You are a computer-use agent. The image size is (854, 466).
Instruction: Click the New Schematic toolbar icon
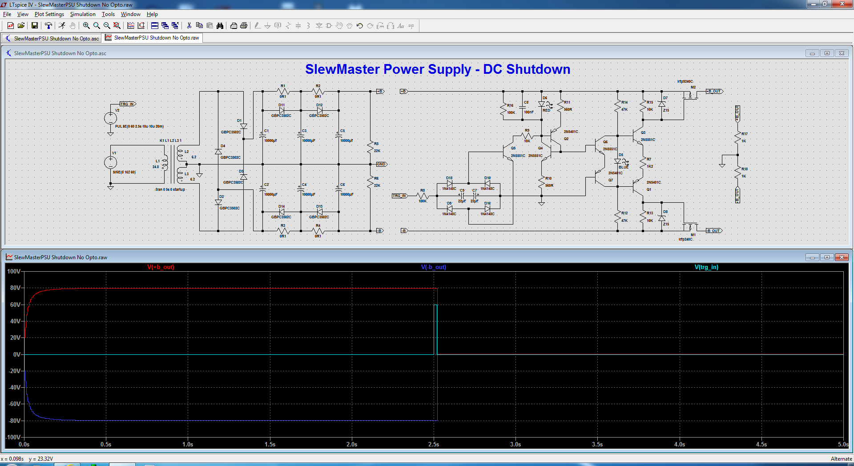pos(11,26)
